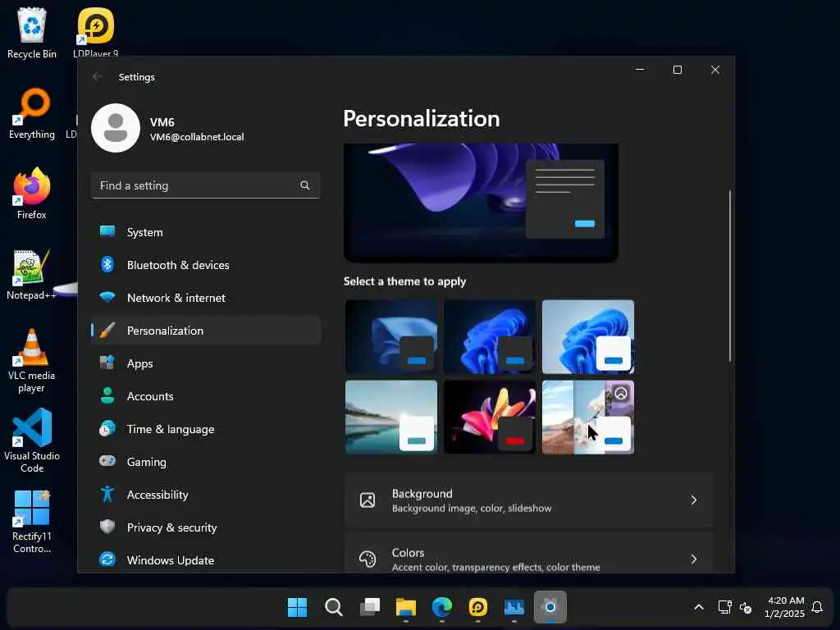Viewport: 840px width, 630px height.
Task: Expand Colors with its chevron arrow
Action: pos(694,559)
